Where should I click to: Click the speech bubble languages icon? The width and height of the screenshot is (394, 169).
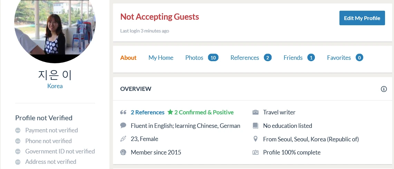click(123, 125)
